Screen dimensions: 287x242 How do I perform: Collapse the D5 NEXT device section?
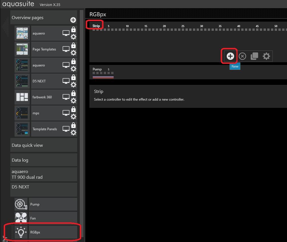[43, 190]
